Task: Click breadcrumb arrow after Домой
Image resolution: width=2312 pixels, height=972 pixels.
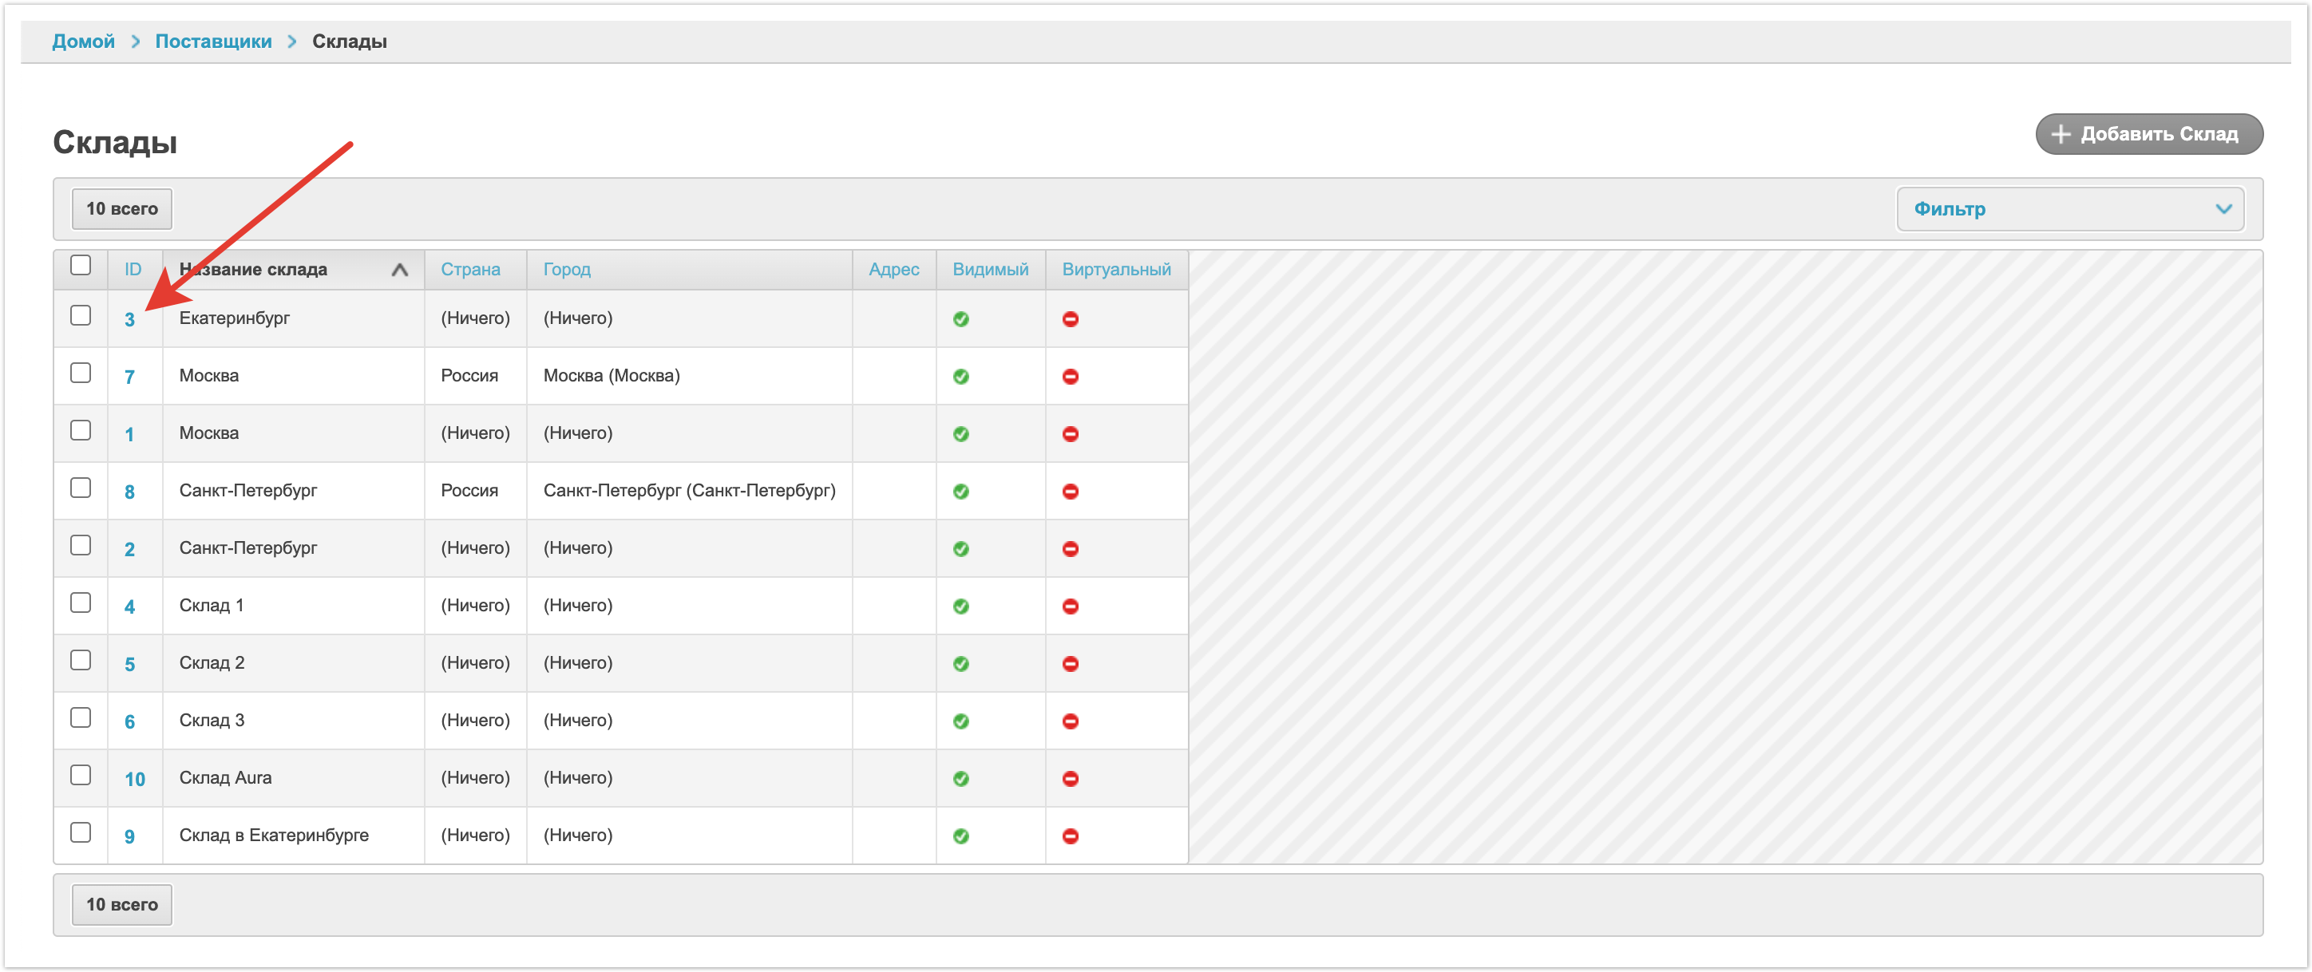Action: pos(136,41)
